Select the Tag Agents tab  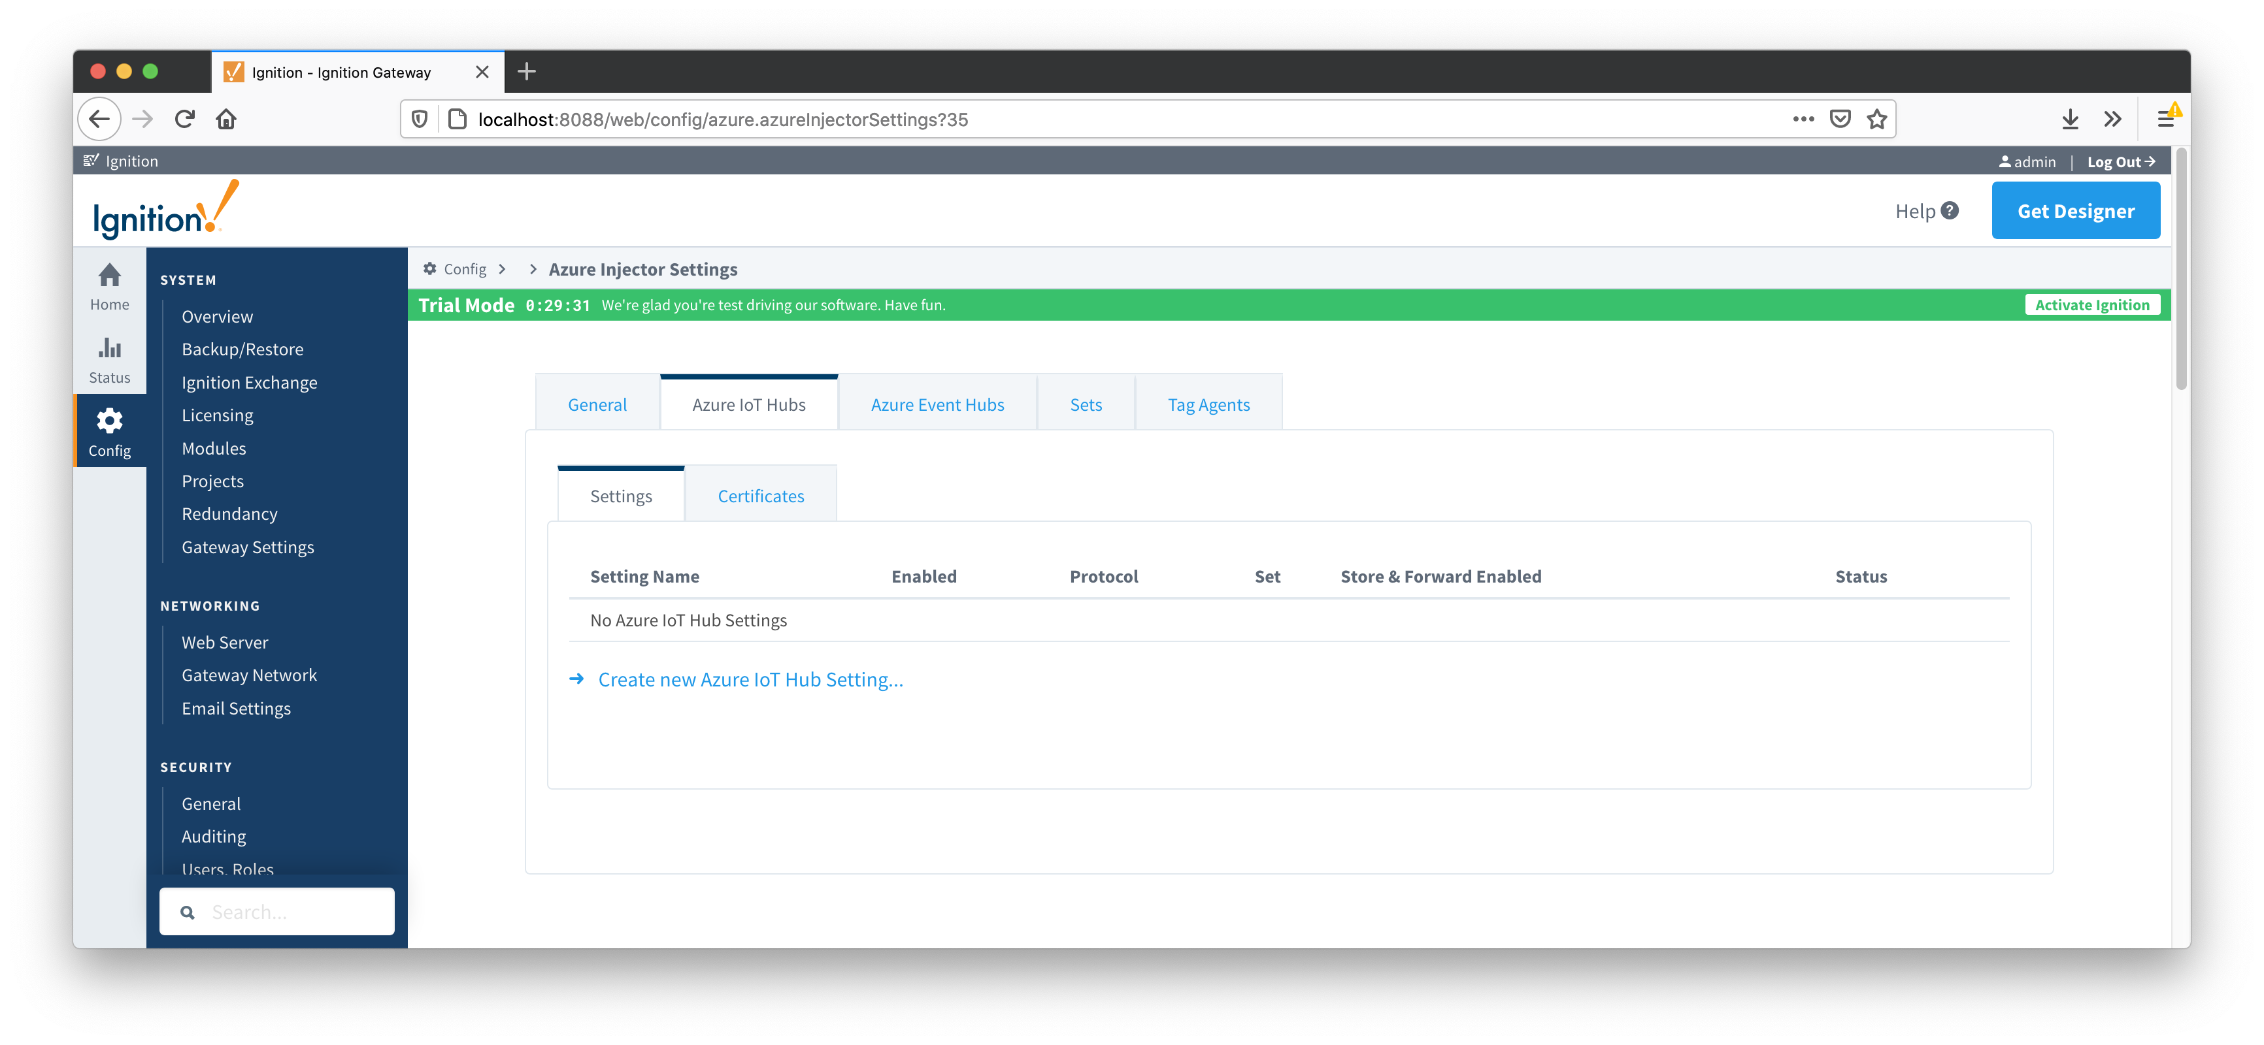tap(1208, 405)
